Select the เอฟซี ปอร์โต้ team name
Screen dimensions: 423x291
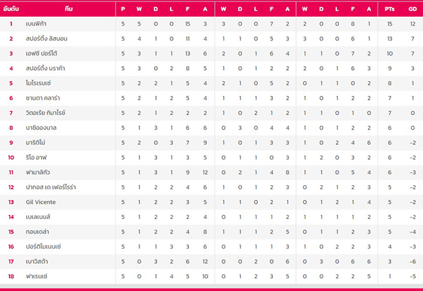(x=42, y=54)
